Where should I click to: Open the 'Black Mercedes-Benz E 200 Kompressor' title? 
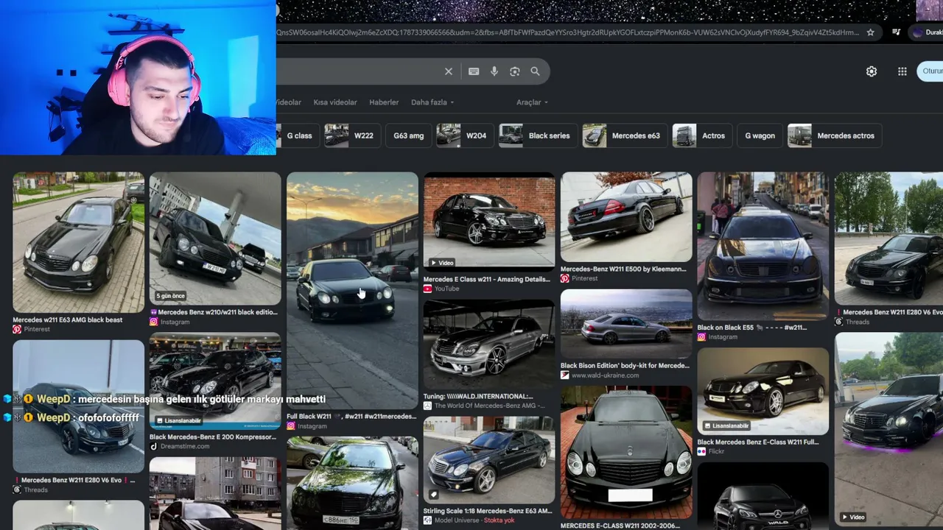point(213,437)
